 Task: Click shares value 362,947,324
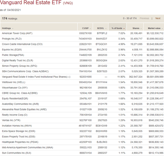pyautogui.click(x=136, y=77)
